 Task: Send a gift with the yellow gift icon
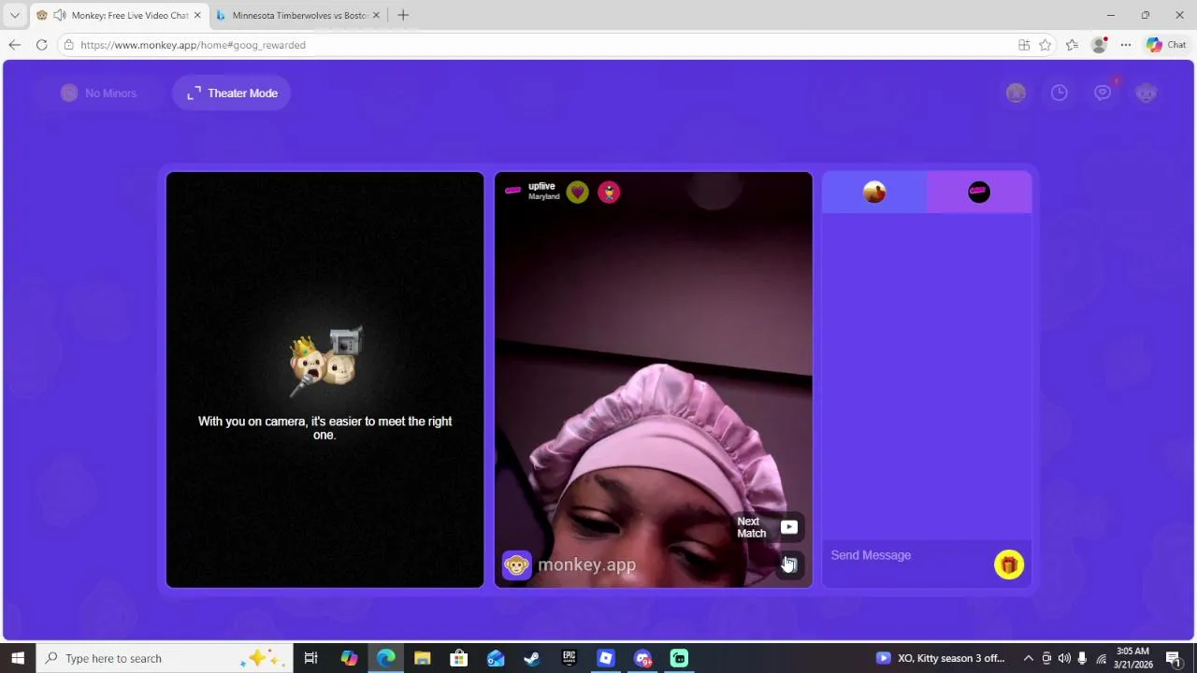pos(1009,565)
